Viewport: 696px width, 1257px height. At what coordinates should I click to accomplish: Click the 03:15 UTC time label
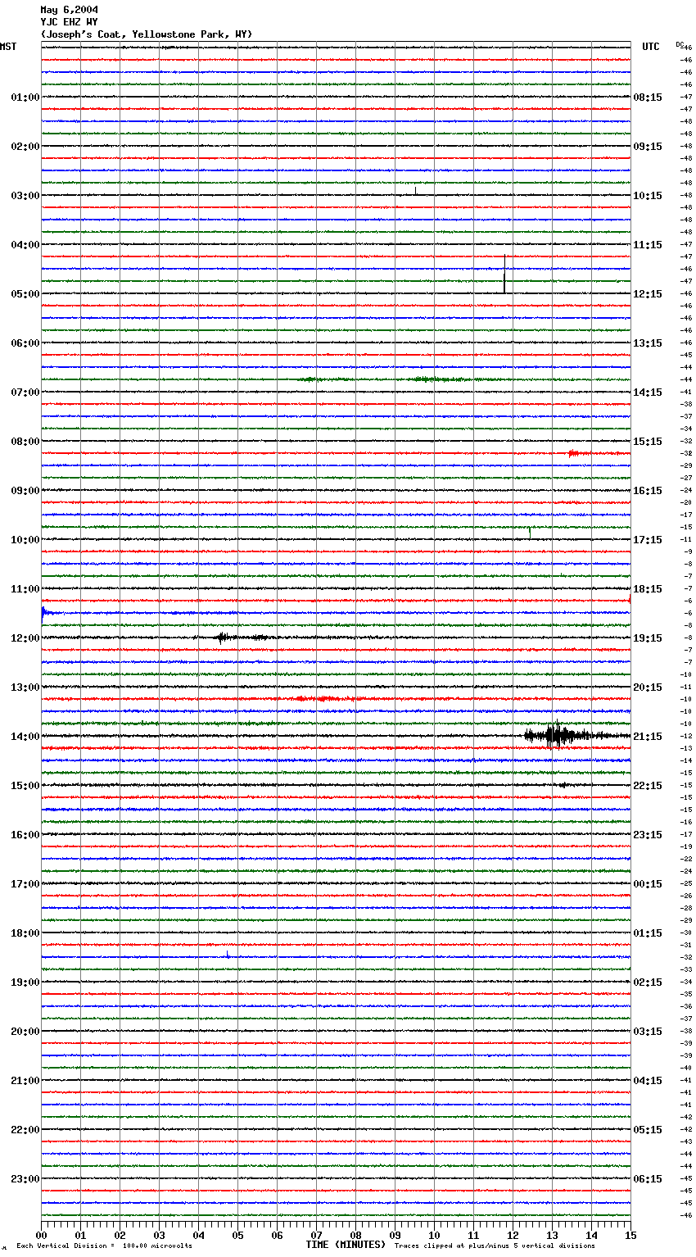click(648, 1032)
